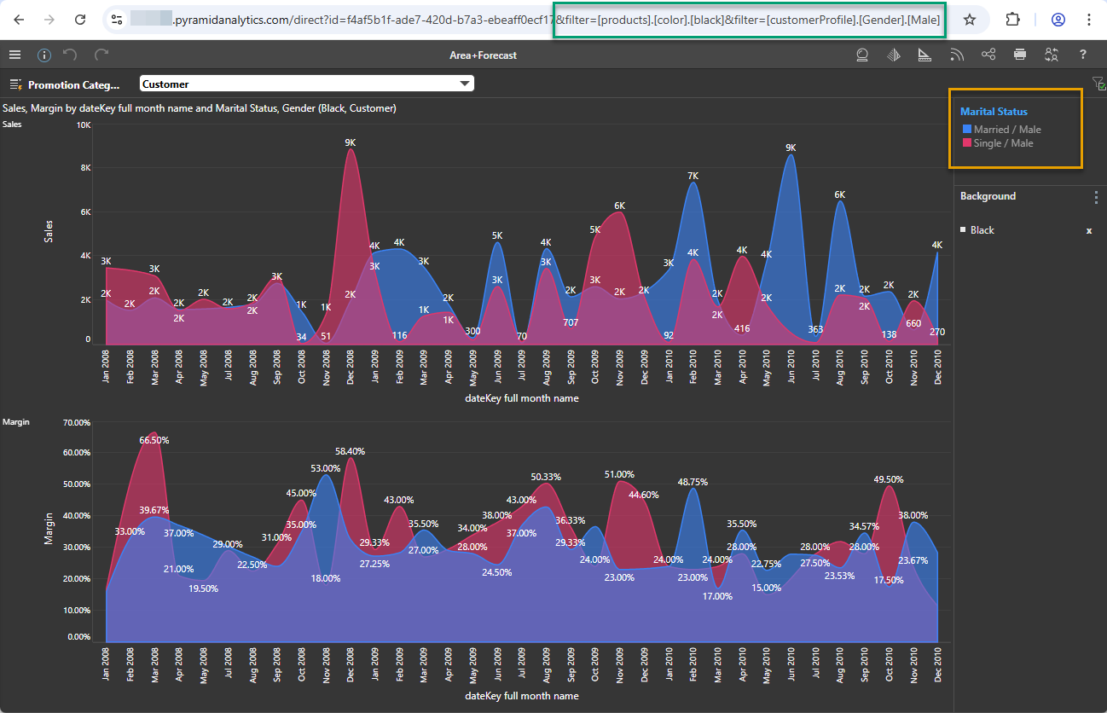Open the Promotion Category slicer menu
Screen dimensions: 1107x713
point(15,84)
